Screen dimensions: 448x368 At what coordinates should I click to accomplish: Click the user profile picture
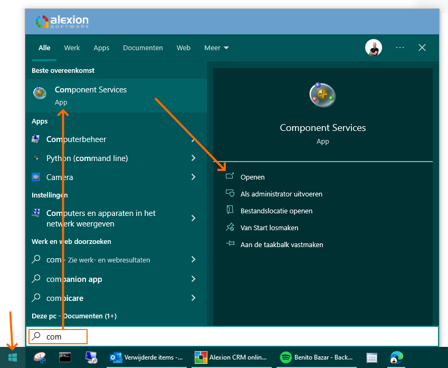[x=374, y=48]
